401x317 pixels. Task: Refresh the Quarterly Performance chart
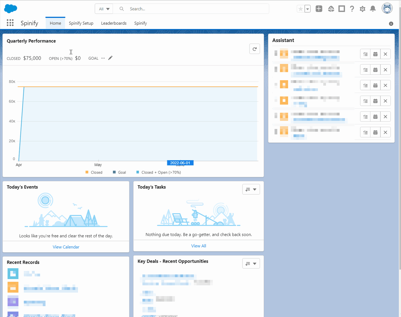254,49
